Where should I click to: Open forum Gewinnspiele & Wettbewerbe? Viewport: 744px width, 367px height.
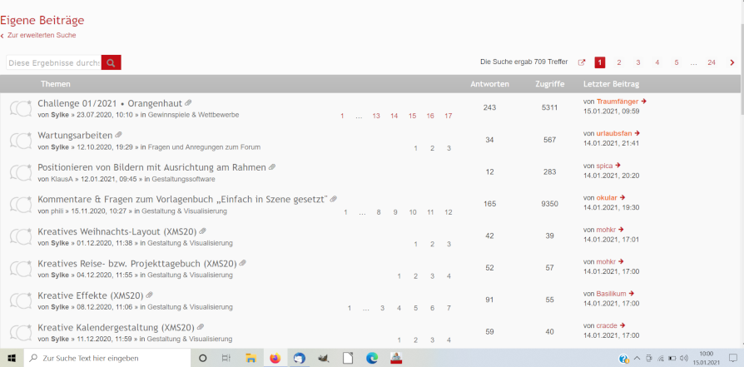pyautogui.click(x=194, y=115)
